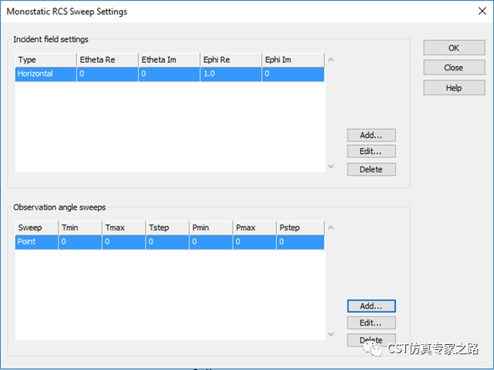Click observation sweeps list scroll-down arrow
The width and height of the screenshot is (494, 370).
point(331,334)
